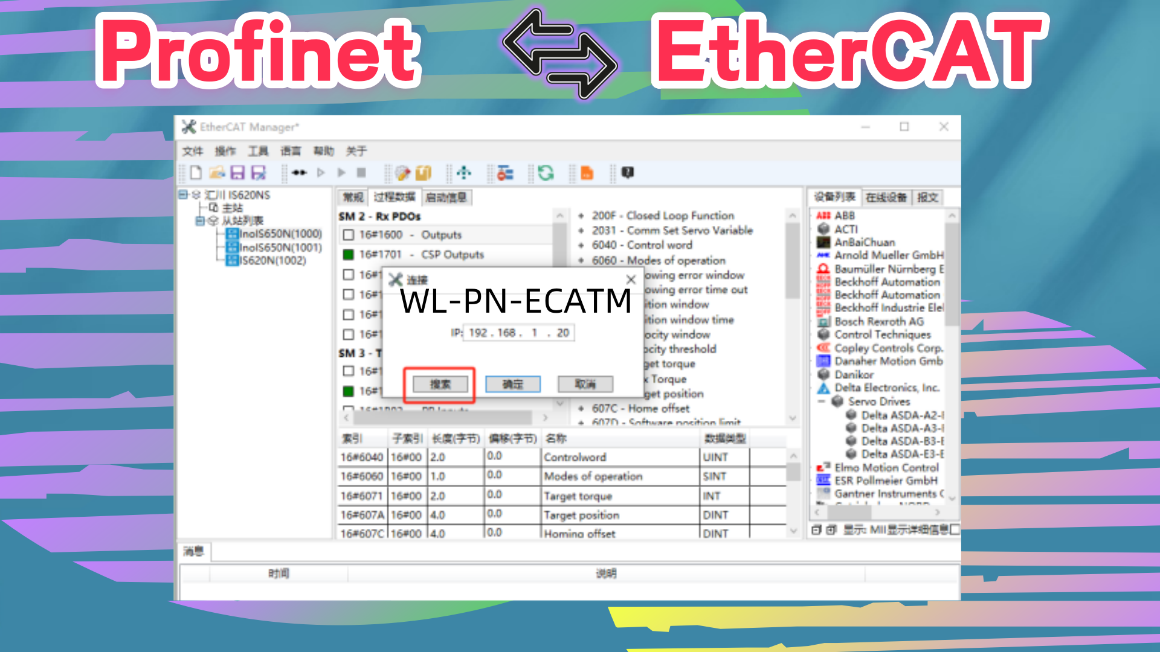Click the 取消 button in connect dialog
This screenshot has height=652, width=1160.
[585, 384]
